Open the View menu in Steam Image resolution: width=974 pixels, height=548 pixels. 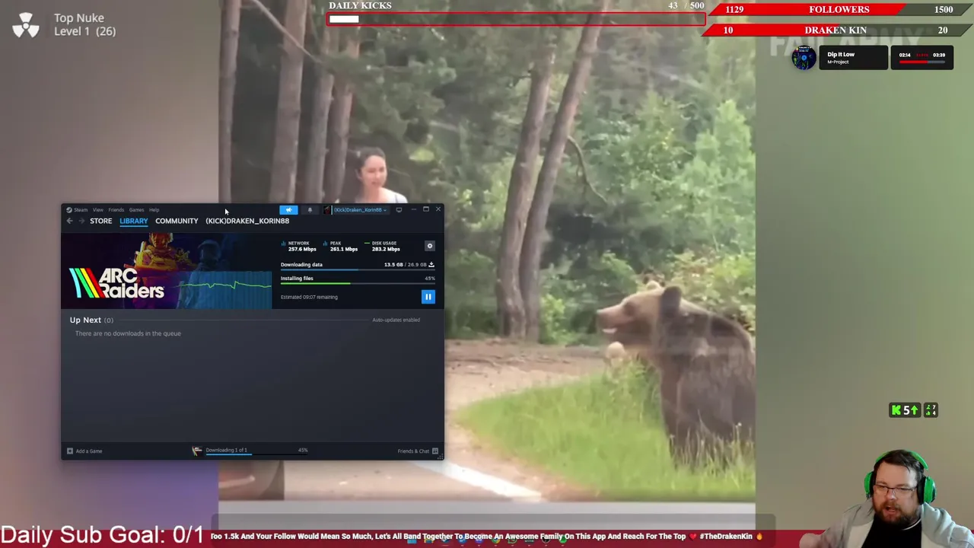[98, 210]
